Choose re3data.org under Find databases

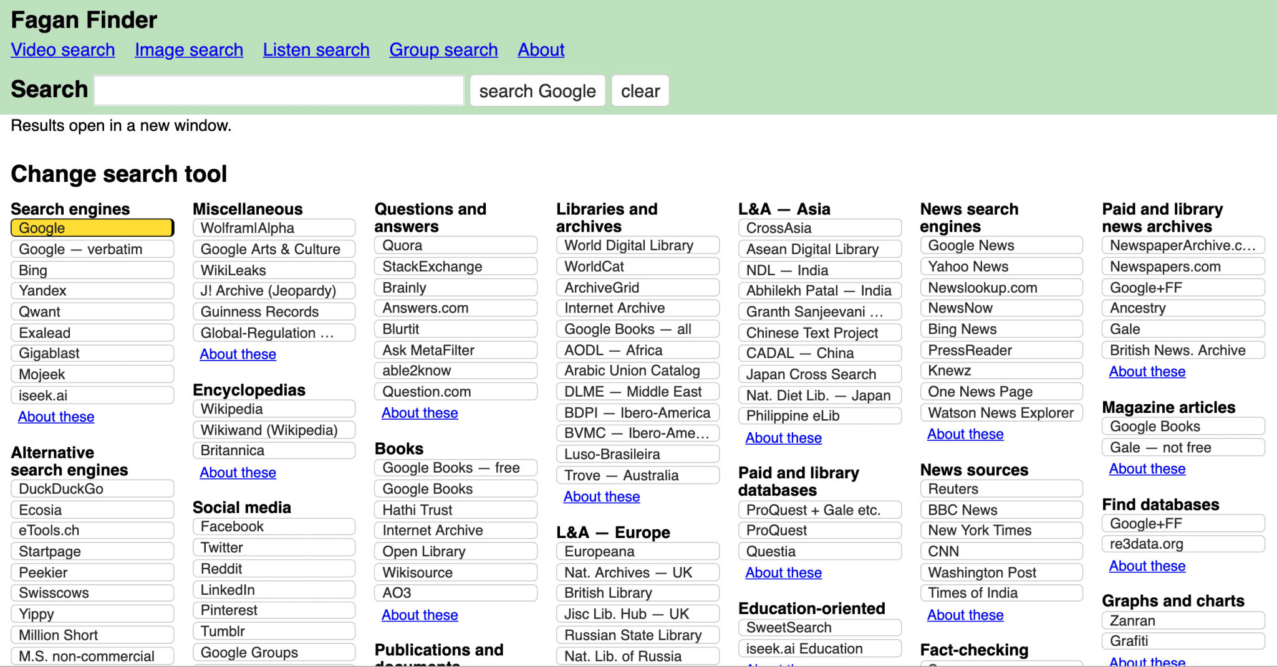[1183, 544]
